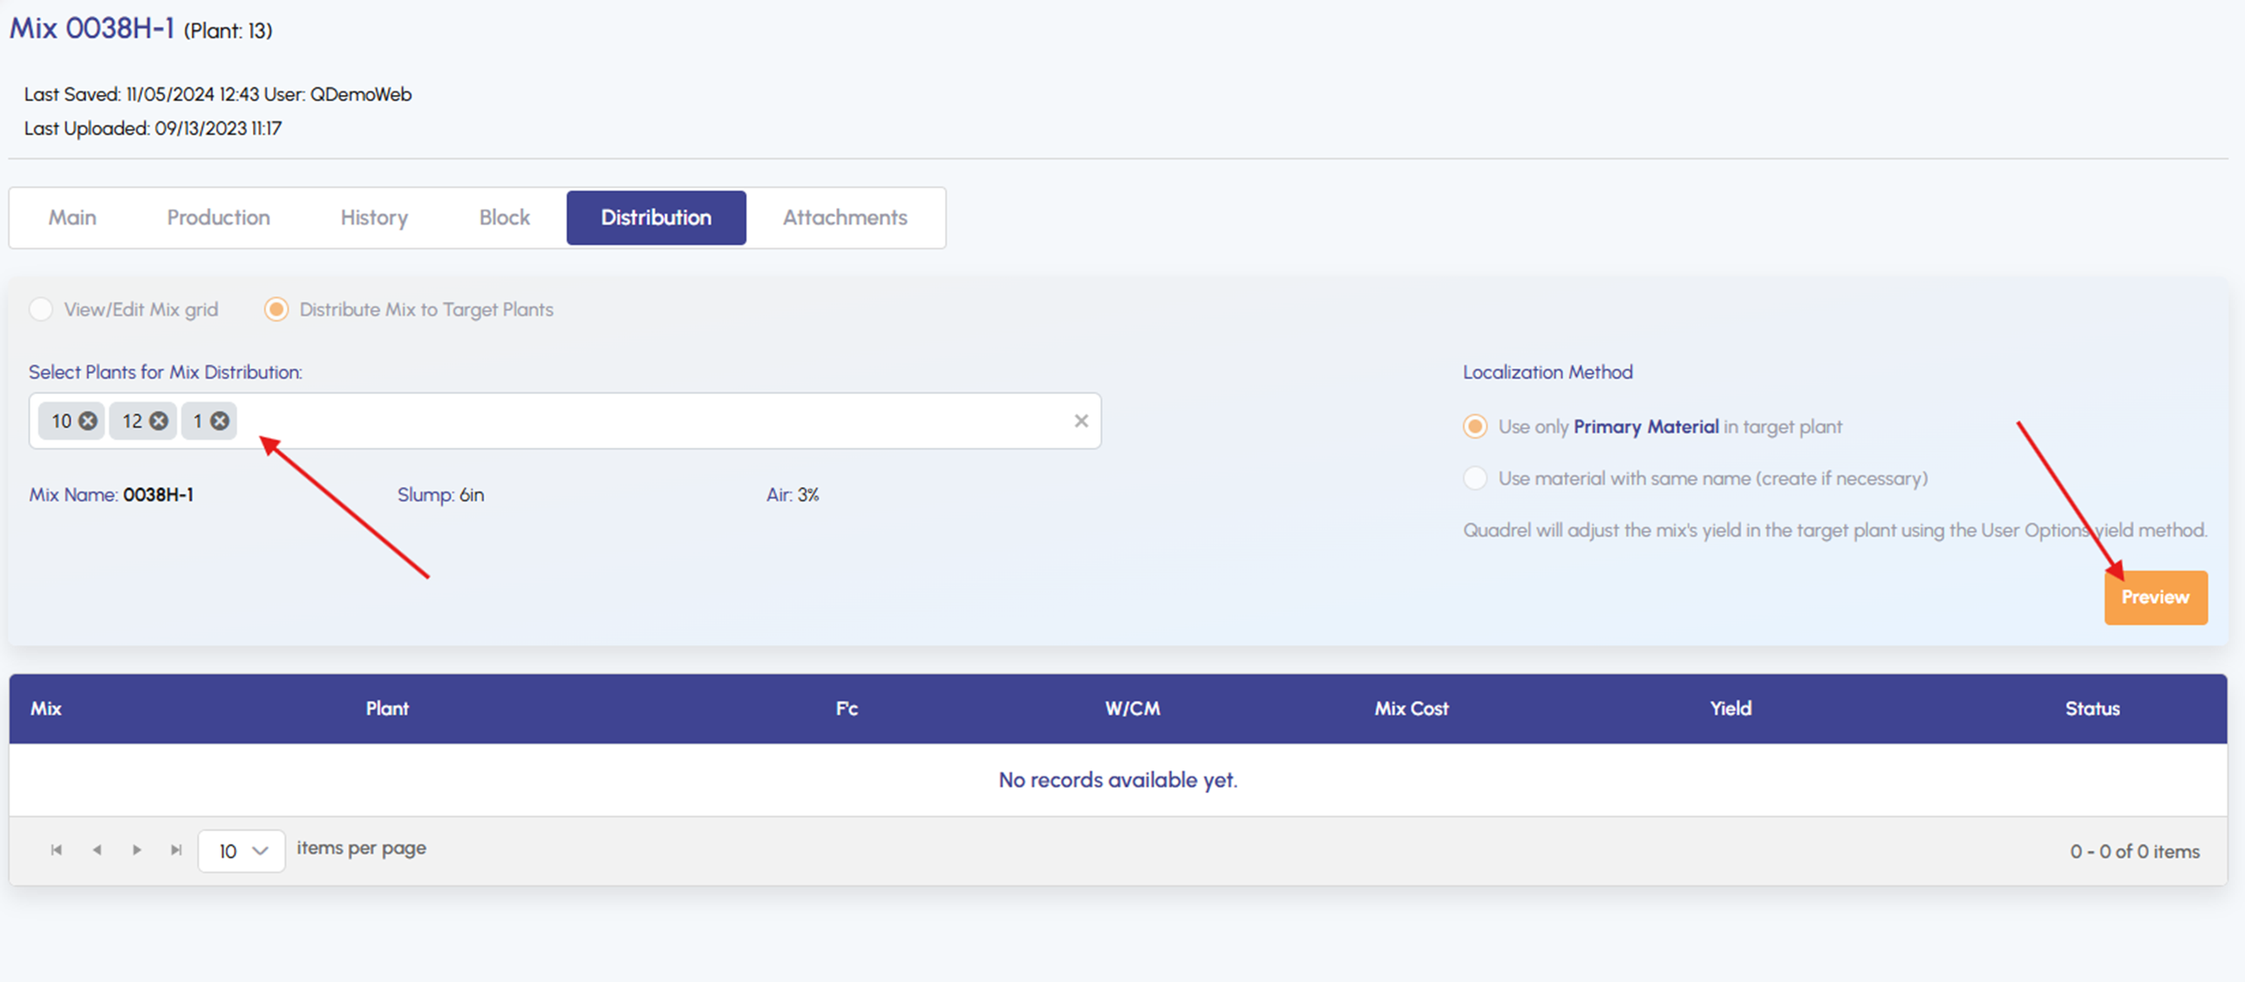Open the Block tab
The height and width of the screenshot is (982, 2245).
(504, 218)
